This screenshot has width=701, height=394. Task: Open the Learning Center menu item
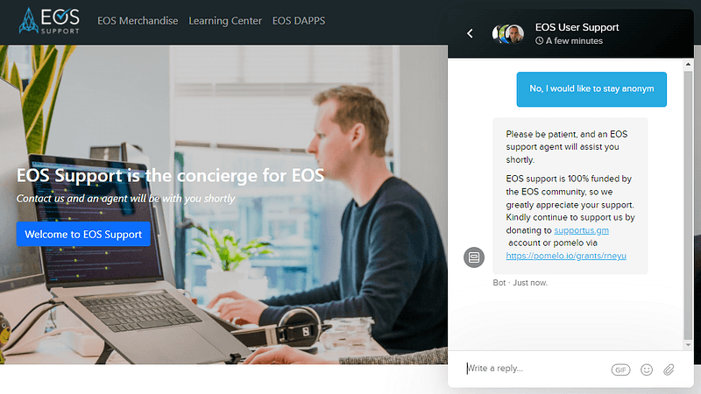coord(225,21)
